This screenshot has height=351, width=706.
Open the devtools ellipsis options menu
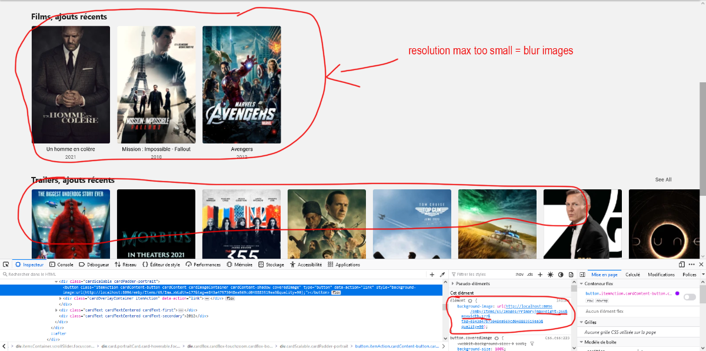tap(691, 265)
